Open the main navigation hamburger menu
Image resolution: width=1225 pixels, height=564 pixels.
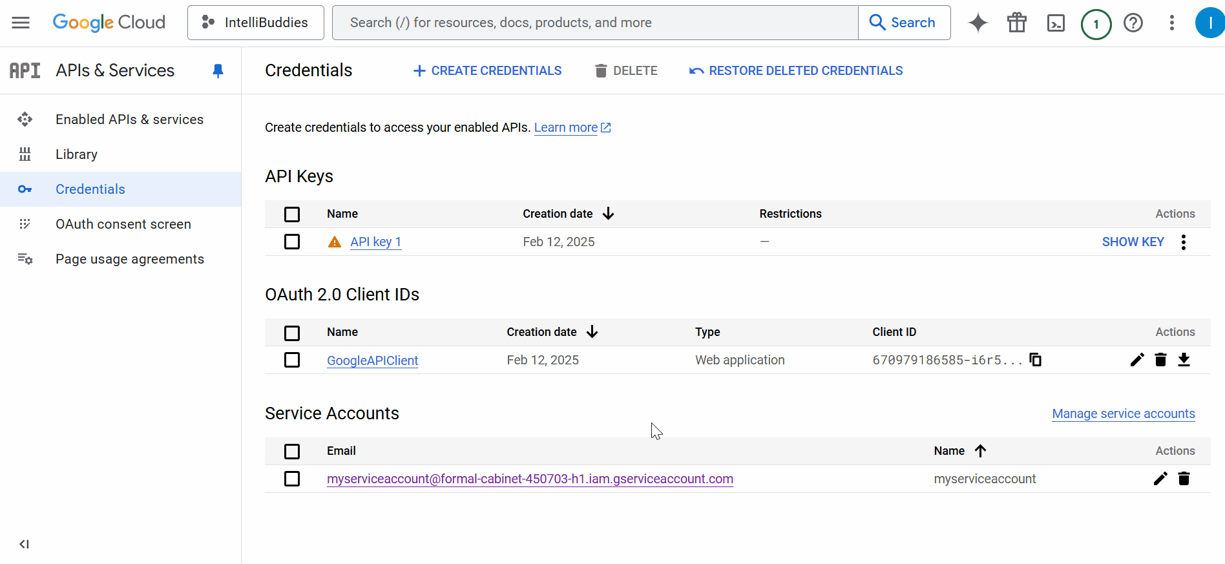21,23
